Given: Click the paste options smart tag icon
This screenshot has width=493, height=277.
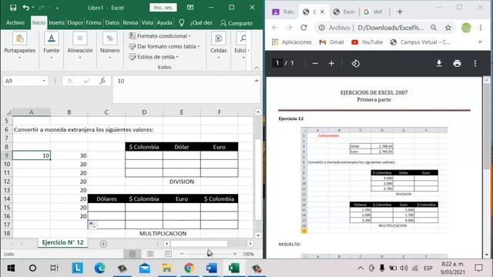Looking at the screenshot, I should click(92, 225).
